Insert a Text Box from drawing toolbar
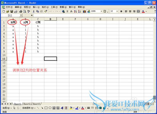Image resolution: width=157 pixels, height=114 pixels. click(x=54, y=108)
